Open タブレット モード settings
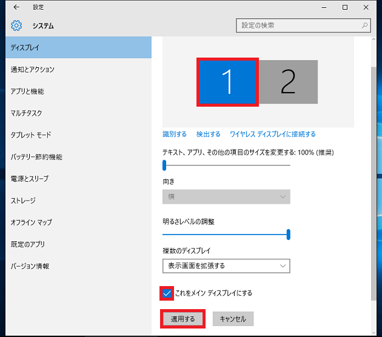Screen dimensions: 382x337 (x=78, y=135)
